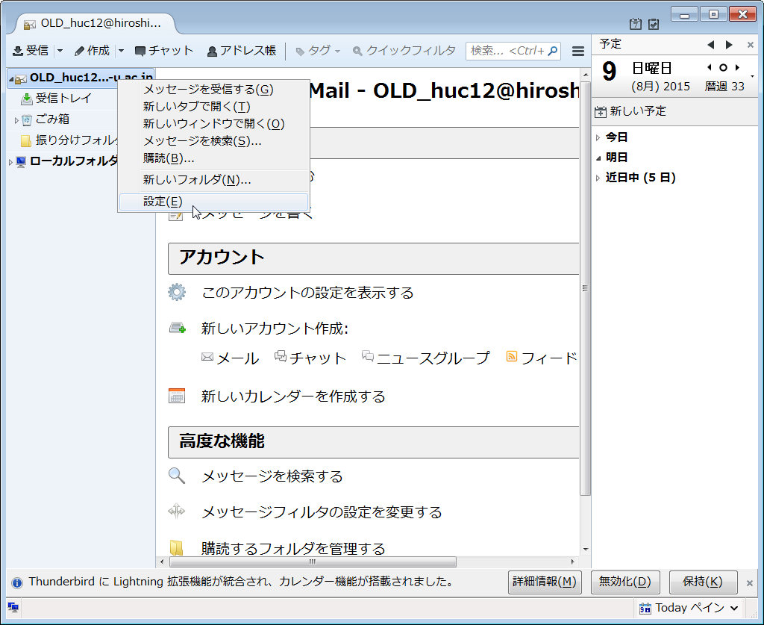Toggle the Today ペイン button
Image resolution: width=764 pixels, height=625 pixels.
click(689, 608)
